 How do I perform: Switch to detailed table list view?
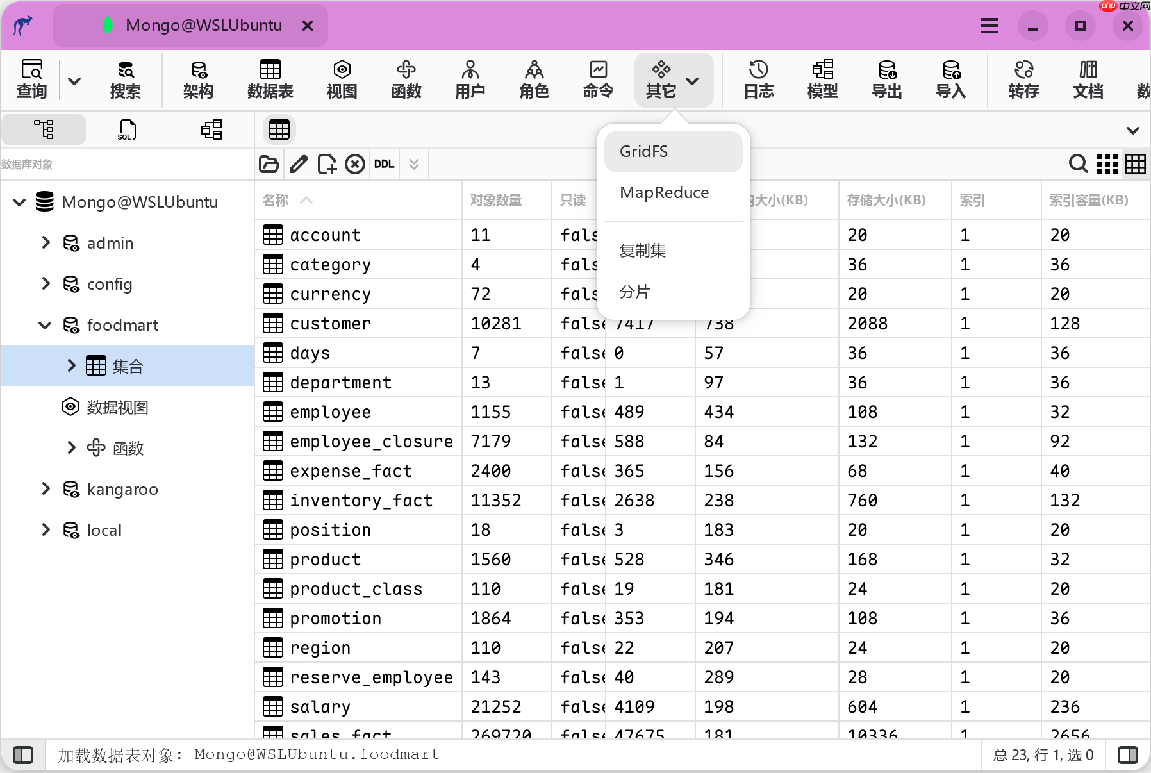click(1136, 164)
